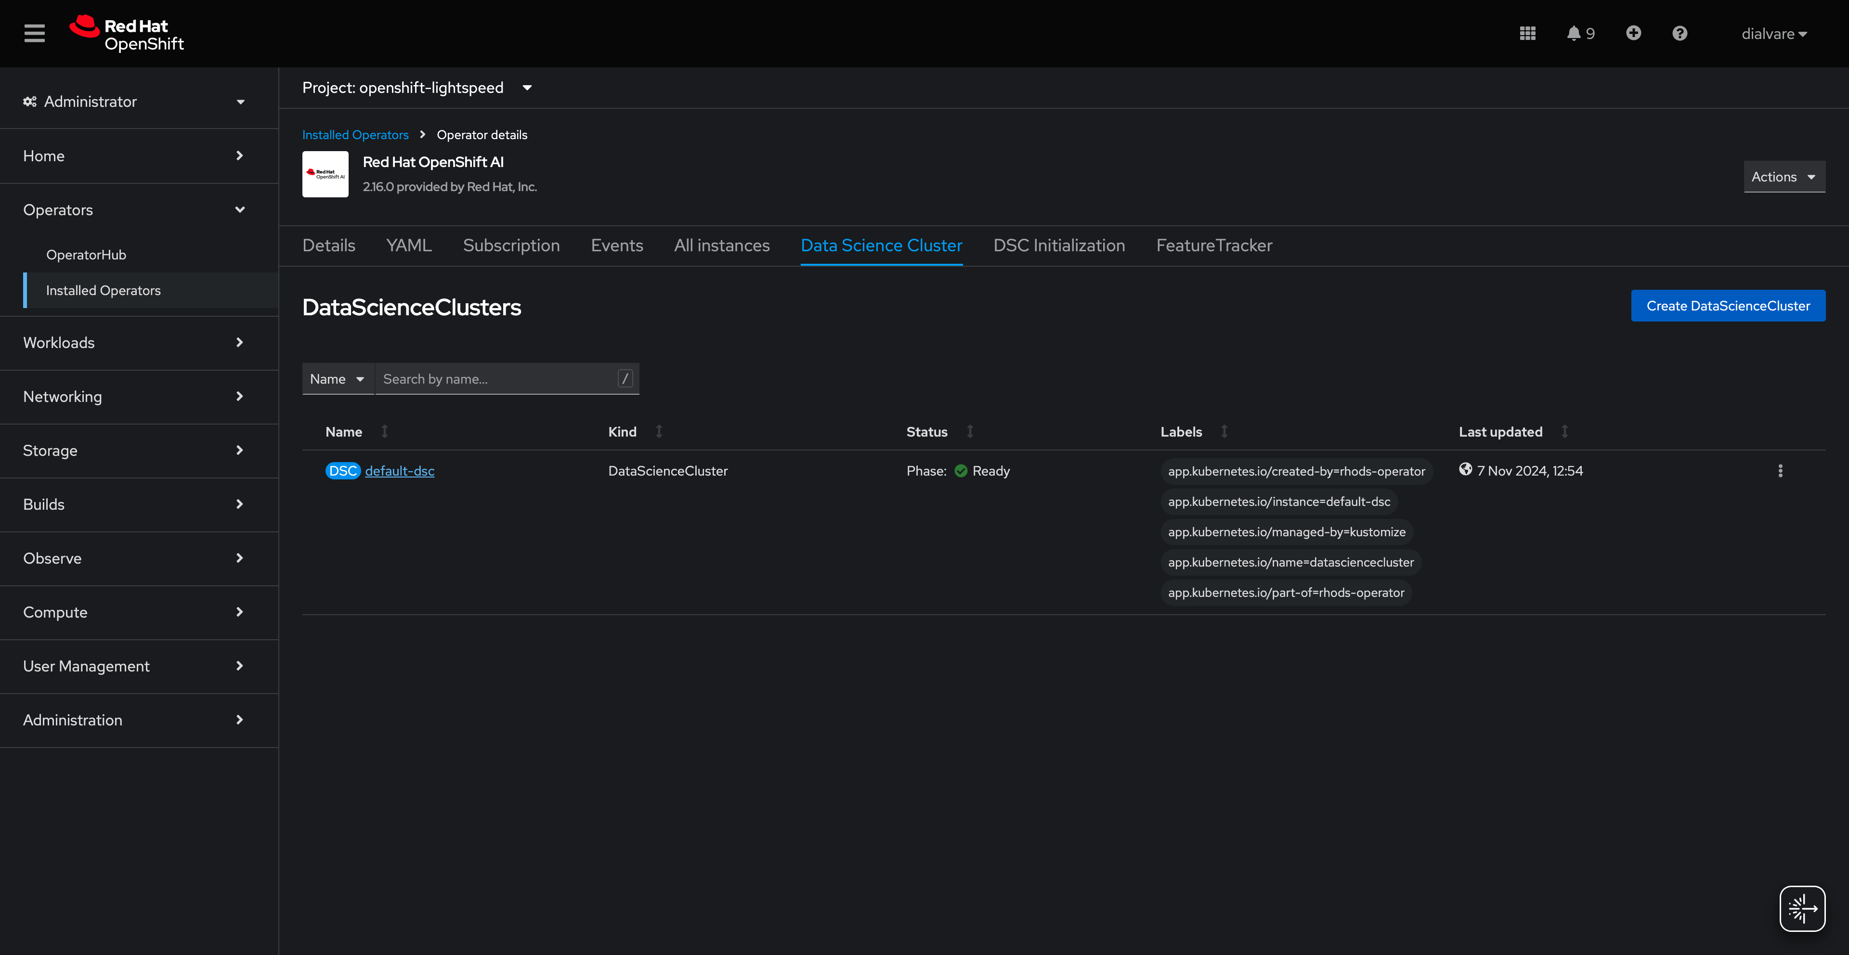Switch to the FeatureTracker tab
The image size is (1849, 955).
pos(1214,245)
